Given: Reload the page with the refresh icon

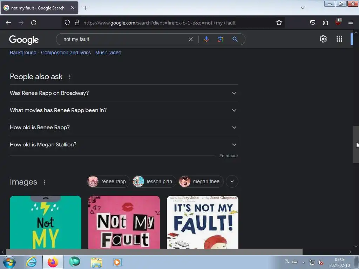Looking at the screenshot, I should pos(34,23).
